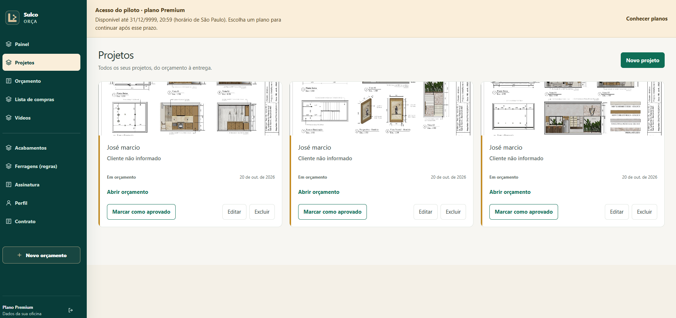Viewport: 676px width, 318px height.
Task: Click the Acabamentos layers icon
Action: 9,148
